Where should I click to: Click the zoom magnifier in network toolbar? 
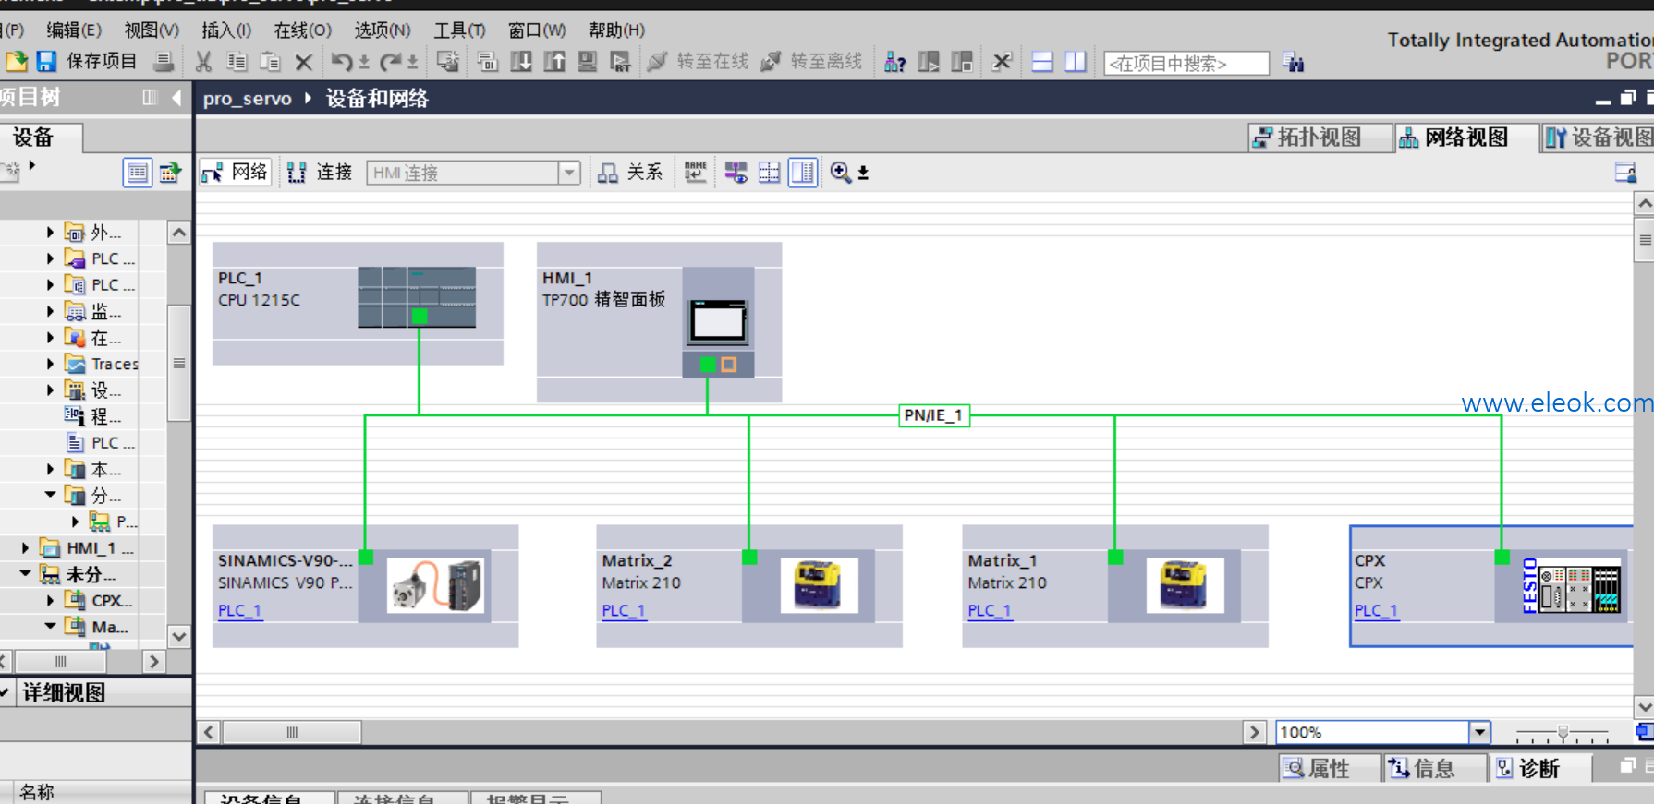click(840, 172)
